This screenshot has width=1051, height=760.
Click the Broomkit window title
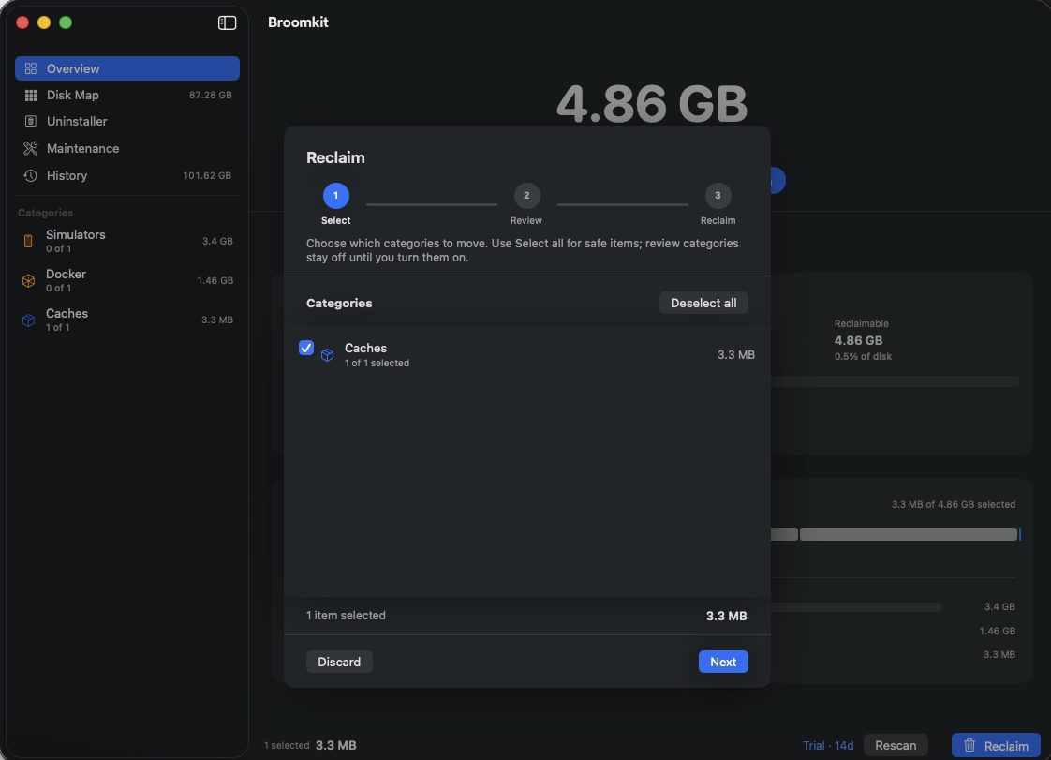(x=298, y=22)
